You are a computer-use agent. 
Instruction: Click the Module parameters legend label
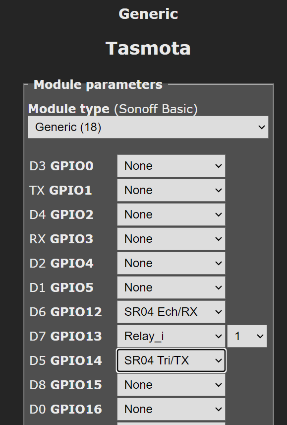click(97, 84)
